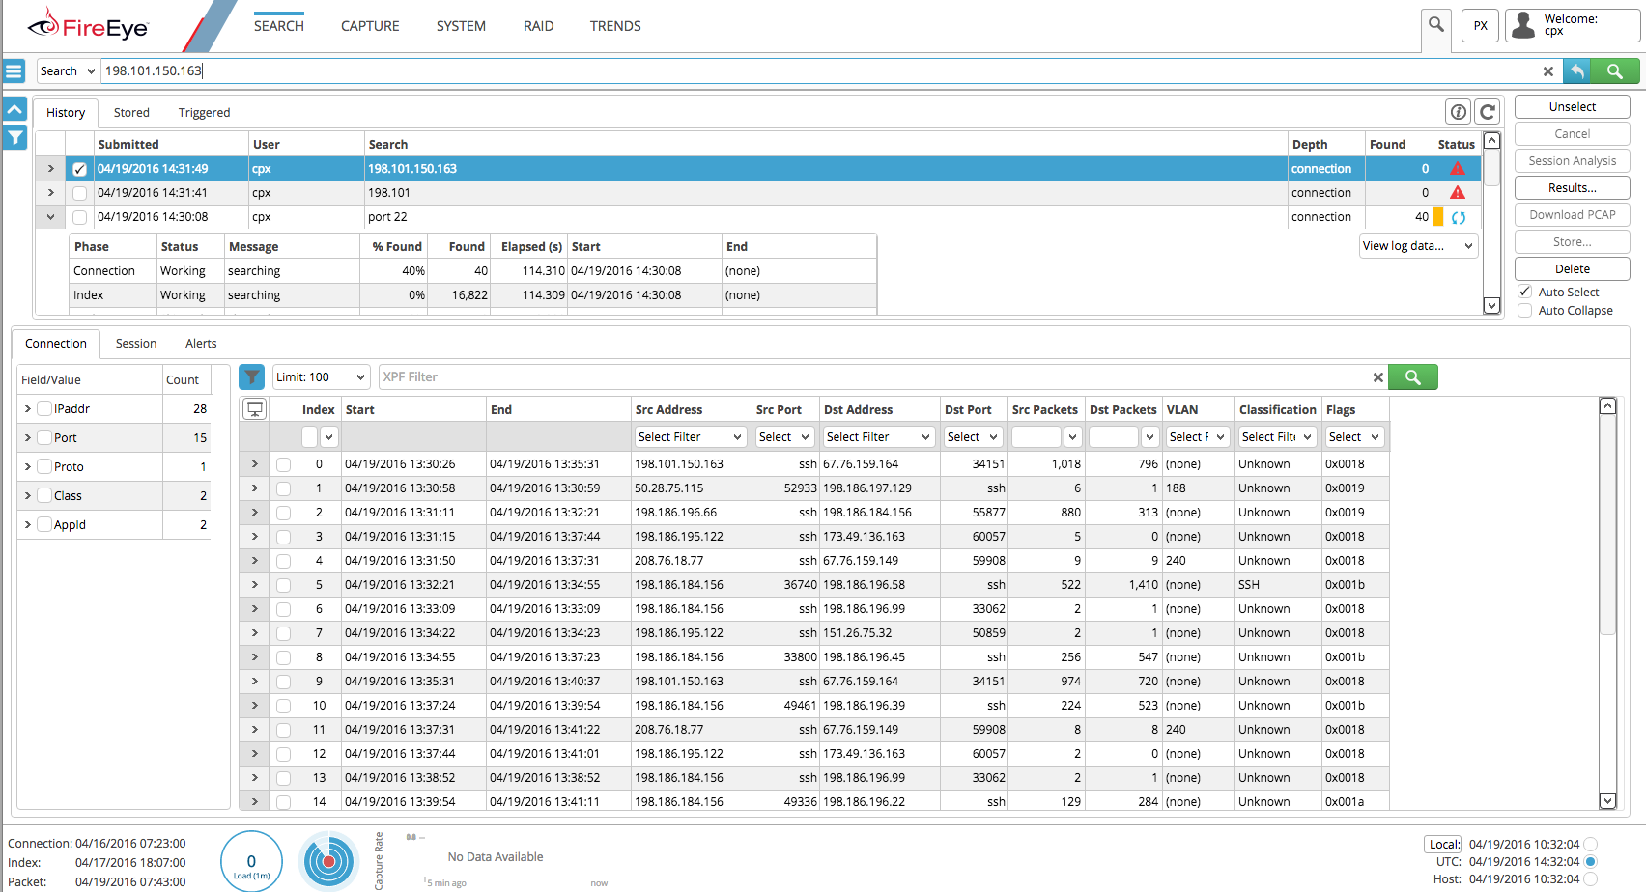The width and height of the screenshot is (1646, 892).
Task: Select the UTC time radio button
Action: pyautogui.click(x=1590, y=861)
